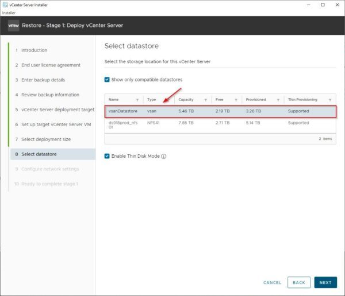Open the Capacity column filter

pos(205,100)
